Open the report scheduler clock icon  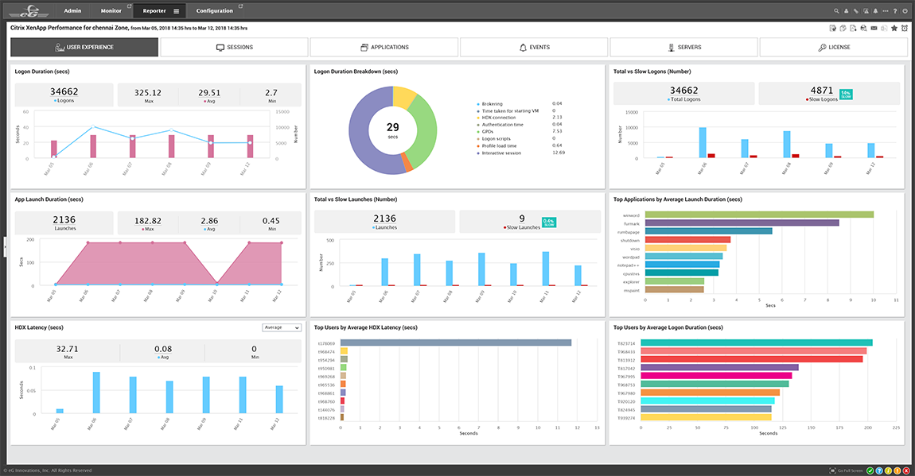pos(905,28)
